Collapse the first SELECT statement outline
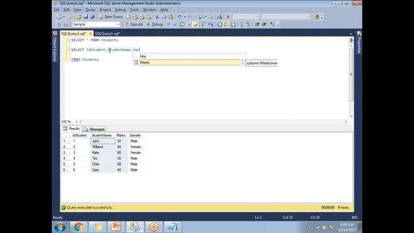Viewport: 414px width, 233px height. click(x=69, y=40)
